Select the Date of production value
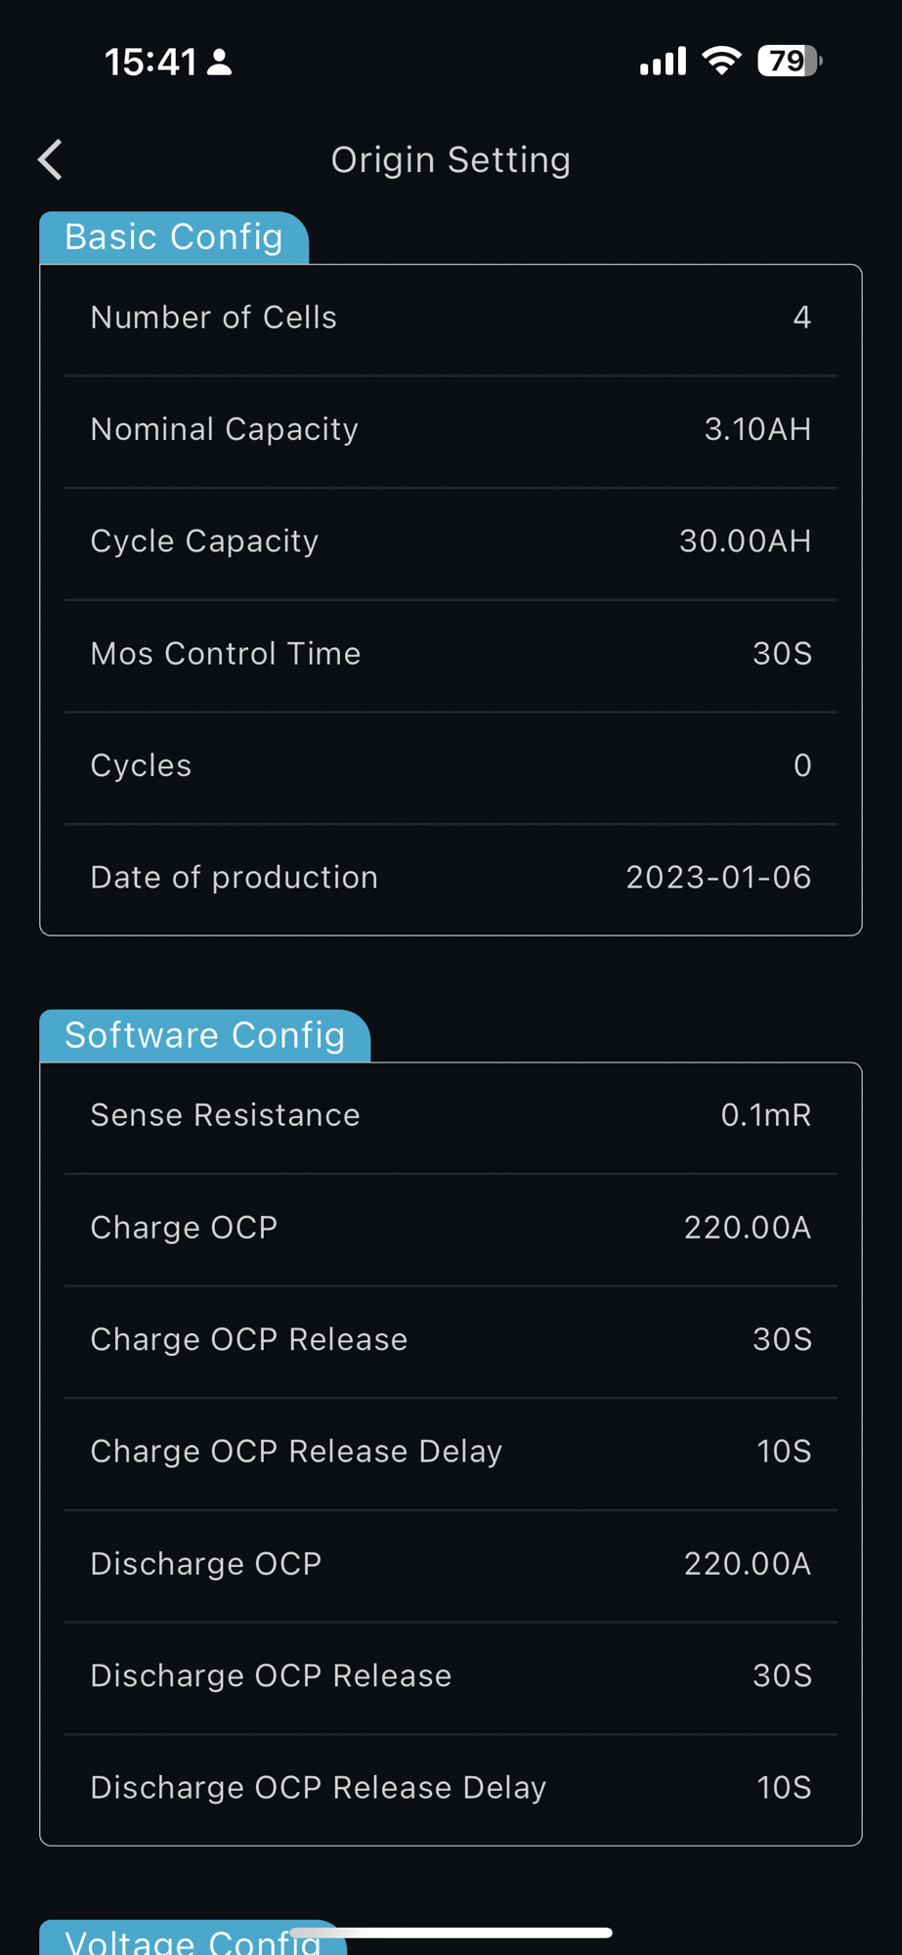 [718, 878]
